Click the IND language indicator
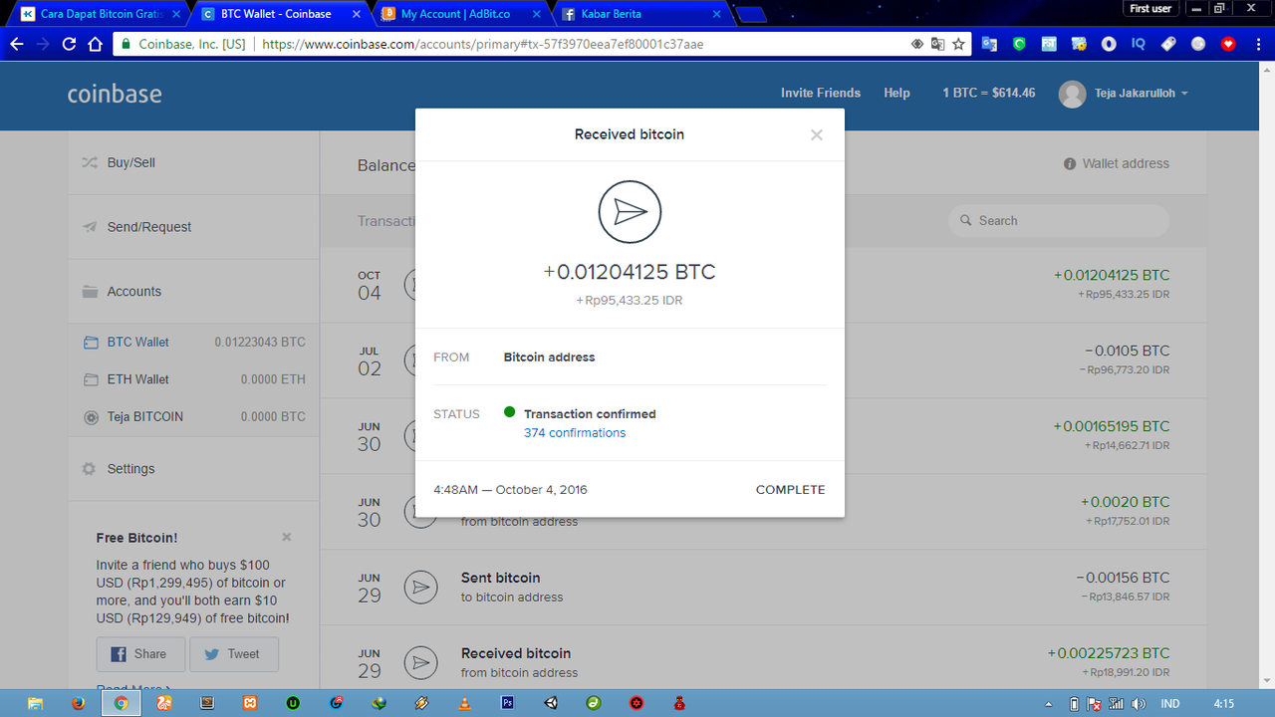 click(1170, 704)
